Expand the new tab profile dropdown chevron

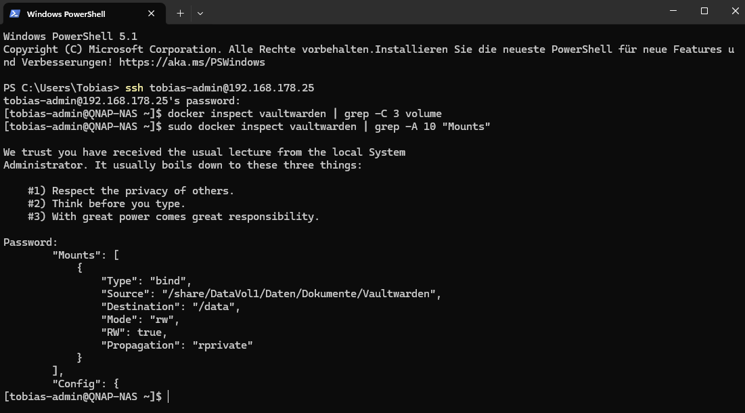pyautogui.click(x=200, y=14)
